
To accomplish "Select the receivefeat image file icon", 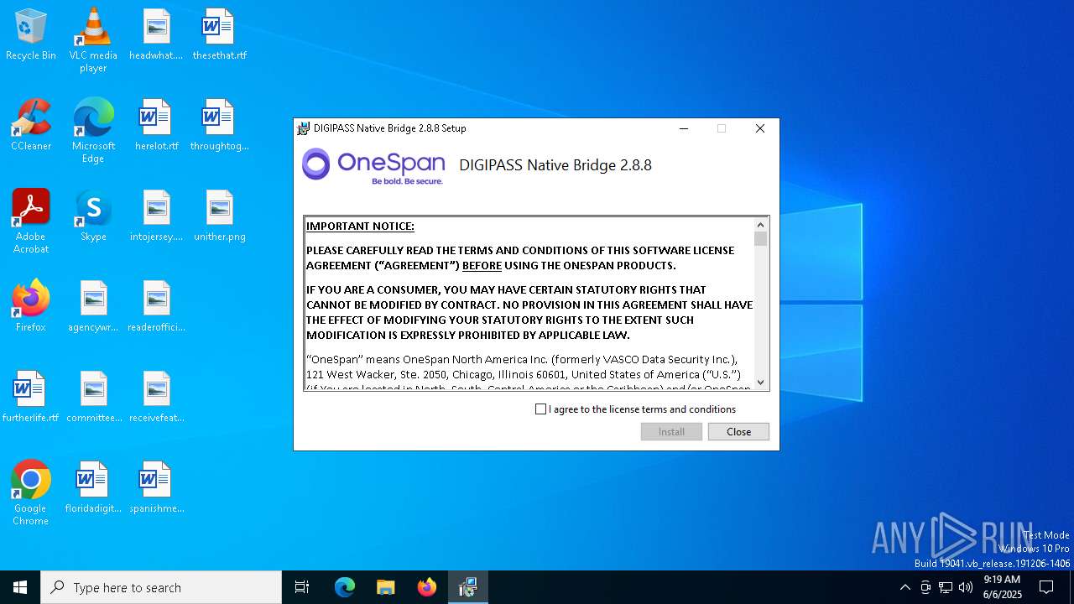I will point(156,397).
